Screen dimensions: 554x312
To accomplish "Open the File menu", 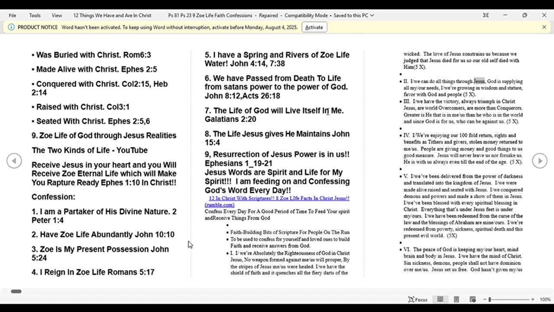I will coord(13,15).
